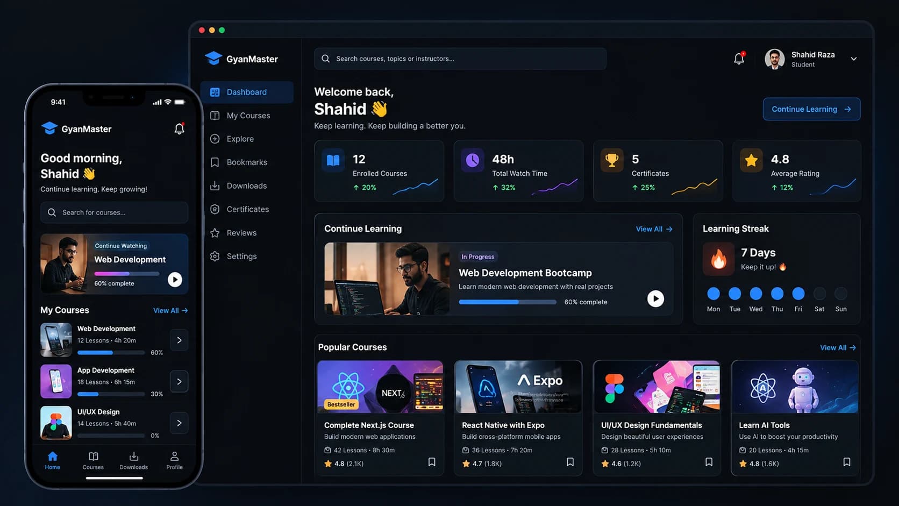Click the GyanMaster logo in desktop sidebar
The height and width of the screenshot is (506, 899).
pos(241,59)
